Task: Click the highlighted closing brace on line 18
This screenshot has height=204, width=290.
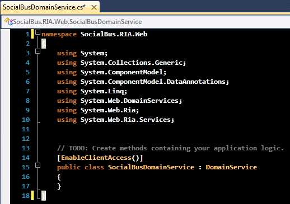Action: (x=44, y=196)
